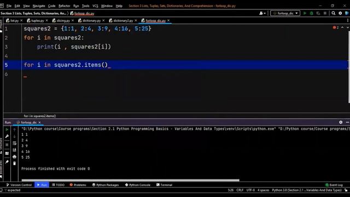Open the Refactor menu
Image resolution: width=350 pixels, height=197 pixels.
coord(65,6)
